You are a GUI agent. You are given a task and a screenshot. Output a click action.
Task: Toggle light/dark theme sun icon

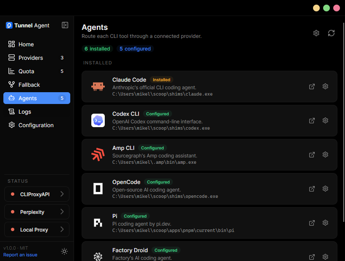64,251
